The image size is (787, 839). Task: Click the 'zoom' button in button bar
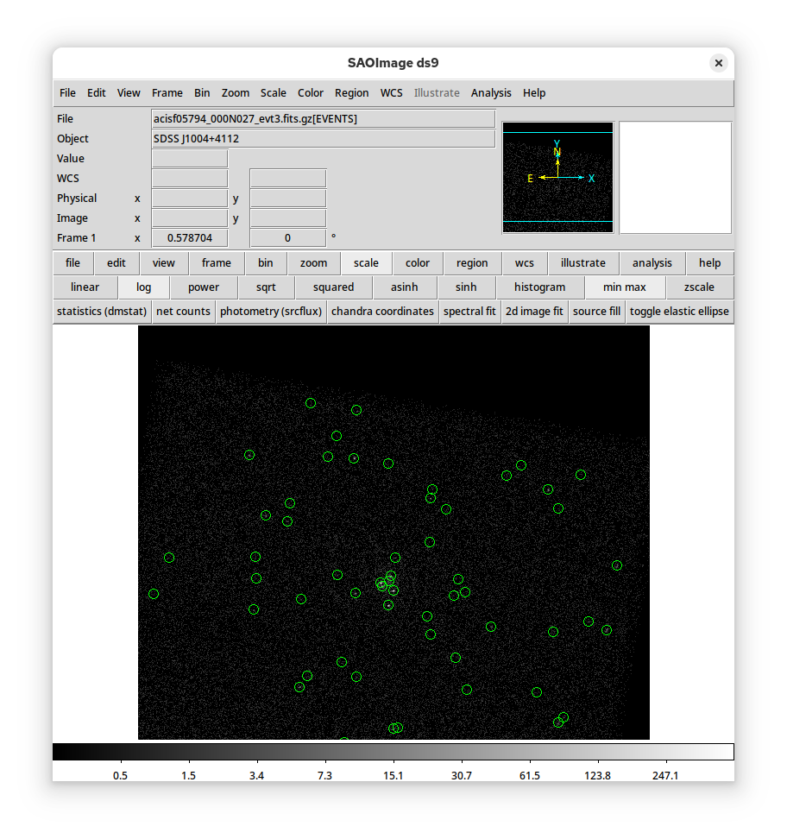click(313, 263)
